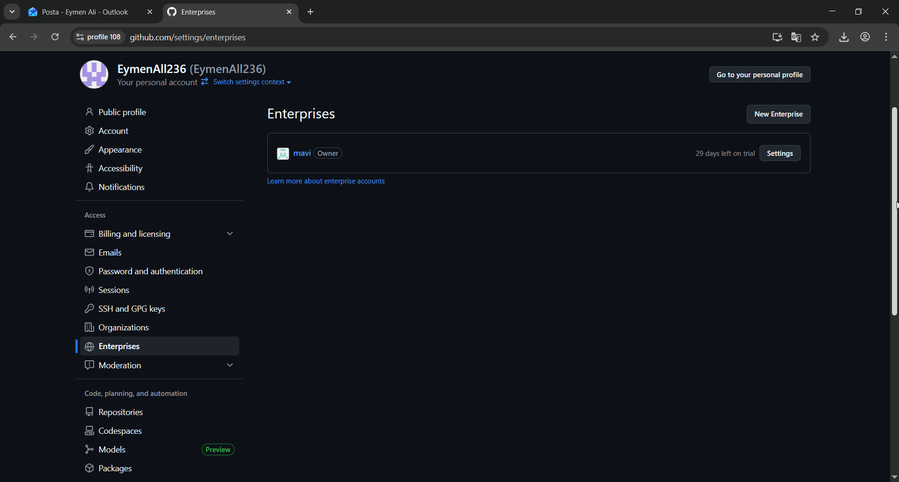Image resolution: width=899 pixels, height=482 pixels.
Task: Open Organizations settings
Action: coord(160,328)
